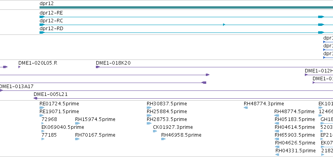Select the dpr12-RC transcript label
333x157 pixels.
click(51, 21)
